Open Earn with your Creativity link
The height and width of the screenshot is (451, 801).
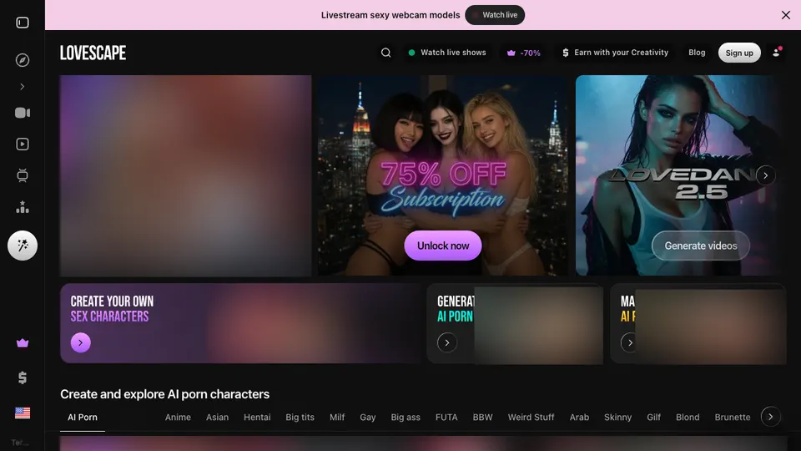(x=615, y=52)
